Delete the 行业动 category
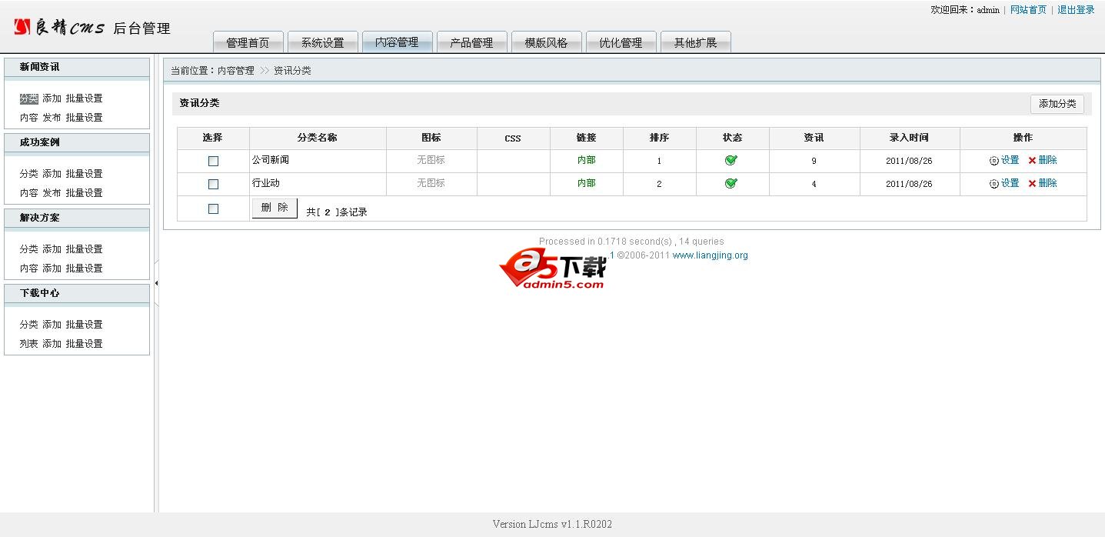The image size is (1105, 537). 1043,183
